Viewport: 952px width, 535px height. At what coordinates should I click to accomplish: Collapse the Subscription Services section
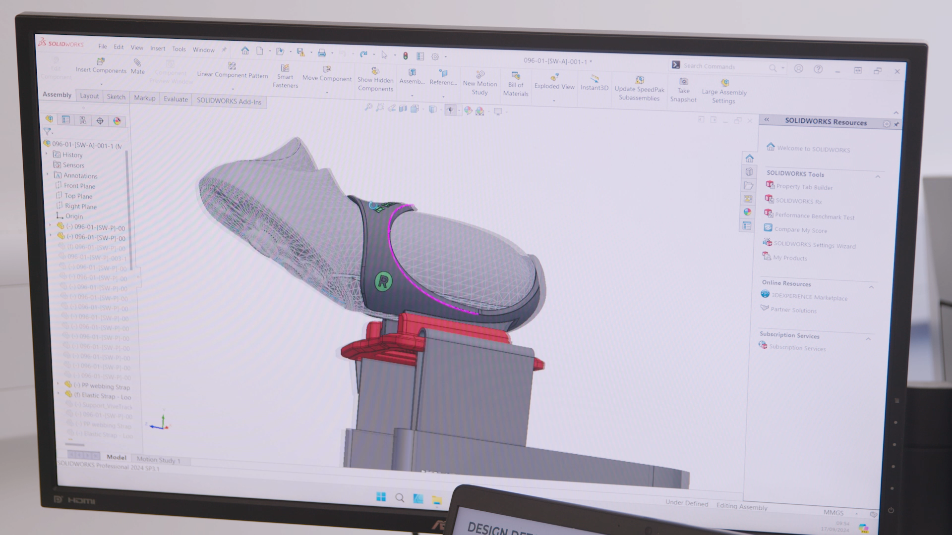point(868,339)
